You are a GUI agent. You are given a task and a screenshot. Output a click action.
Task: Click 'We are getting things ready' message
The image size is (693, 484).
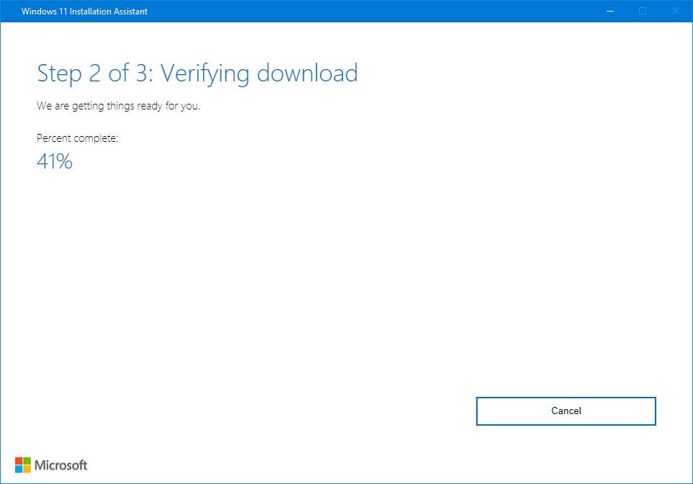tap(118, 107)
